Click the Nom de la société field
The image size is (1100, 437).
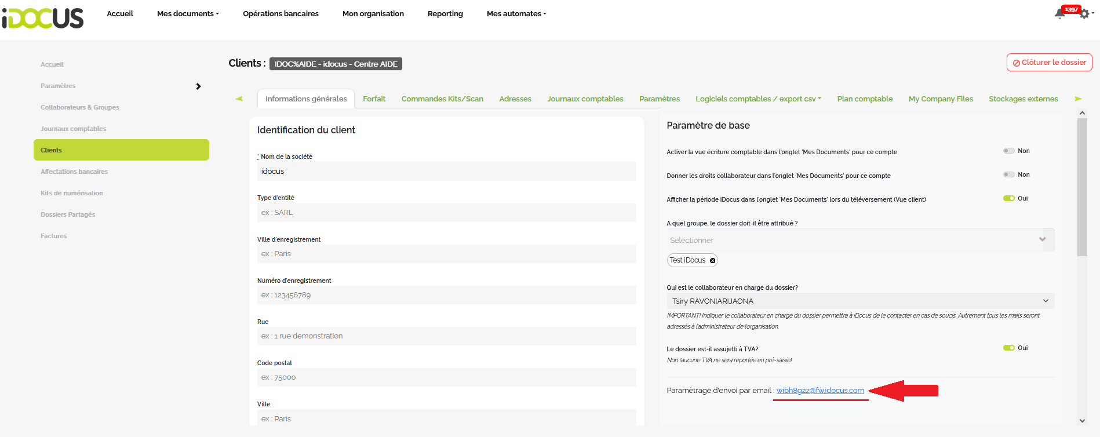pyautogui.click(x=446, y=172)
